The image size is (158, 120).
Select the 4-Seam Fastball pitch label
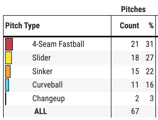click(58, 44)
